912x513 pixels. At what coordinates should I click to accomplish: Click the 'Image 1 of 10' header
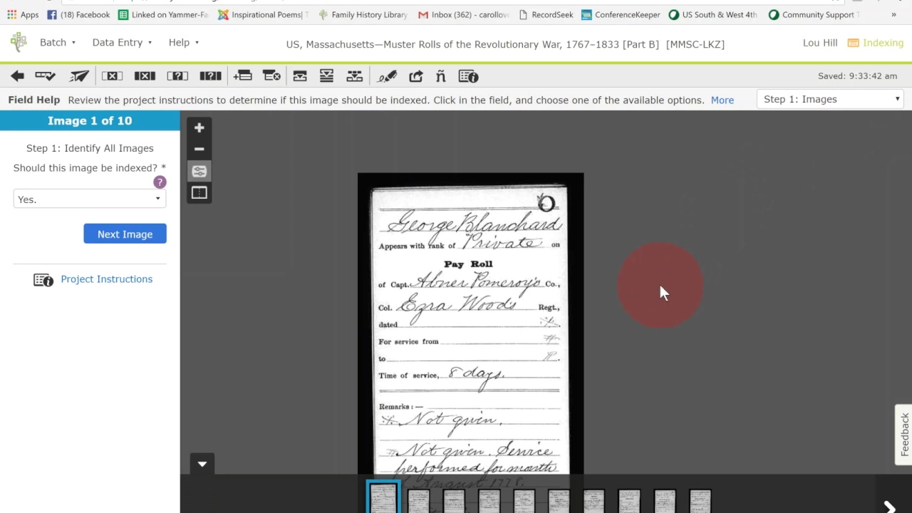pos(90,120)
